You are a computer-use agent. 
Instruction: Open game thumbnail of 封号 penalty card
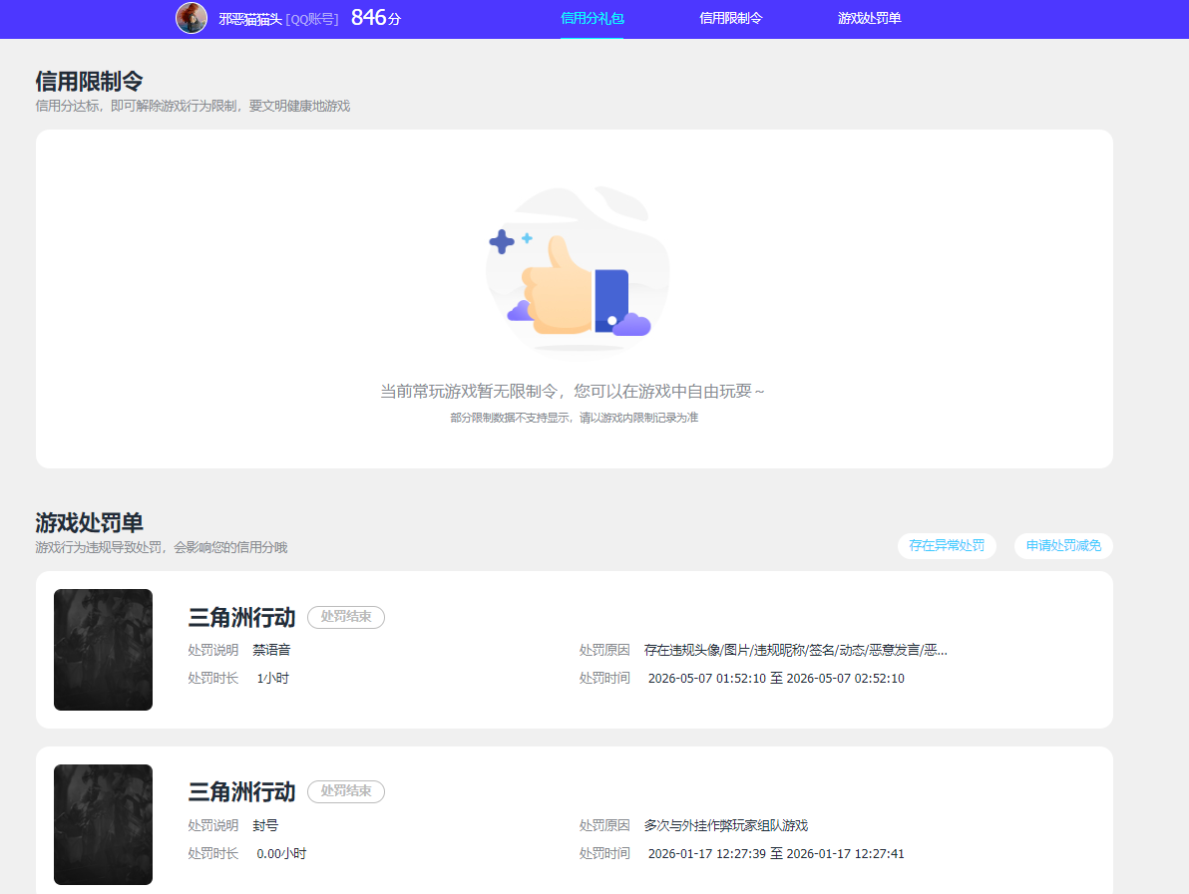tap(103, 824)
